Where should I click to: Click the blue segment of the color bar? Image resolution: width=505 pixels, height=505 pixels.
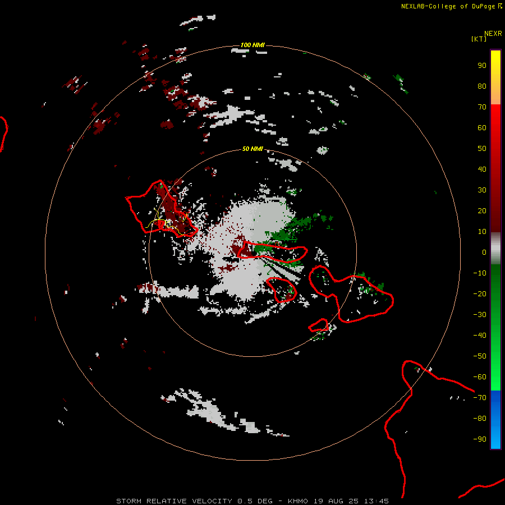[x=495, y=420]
